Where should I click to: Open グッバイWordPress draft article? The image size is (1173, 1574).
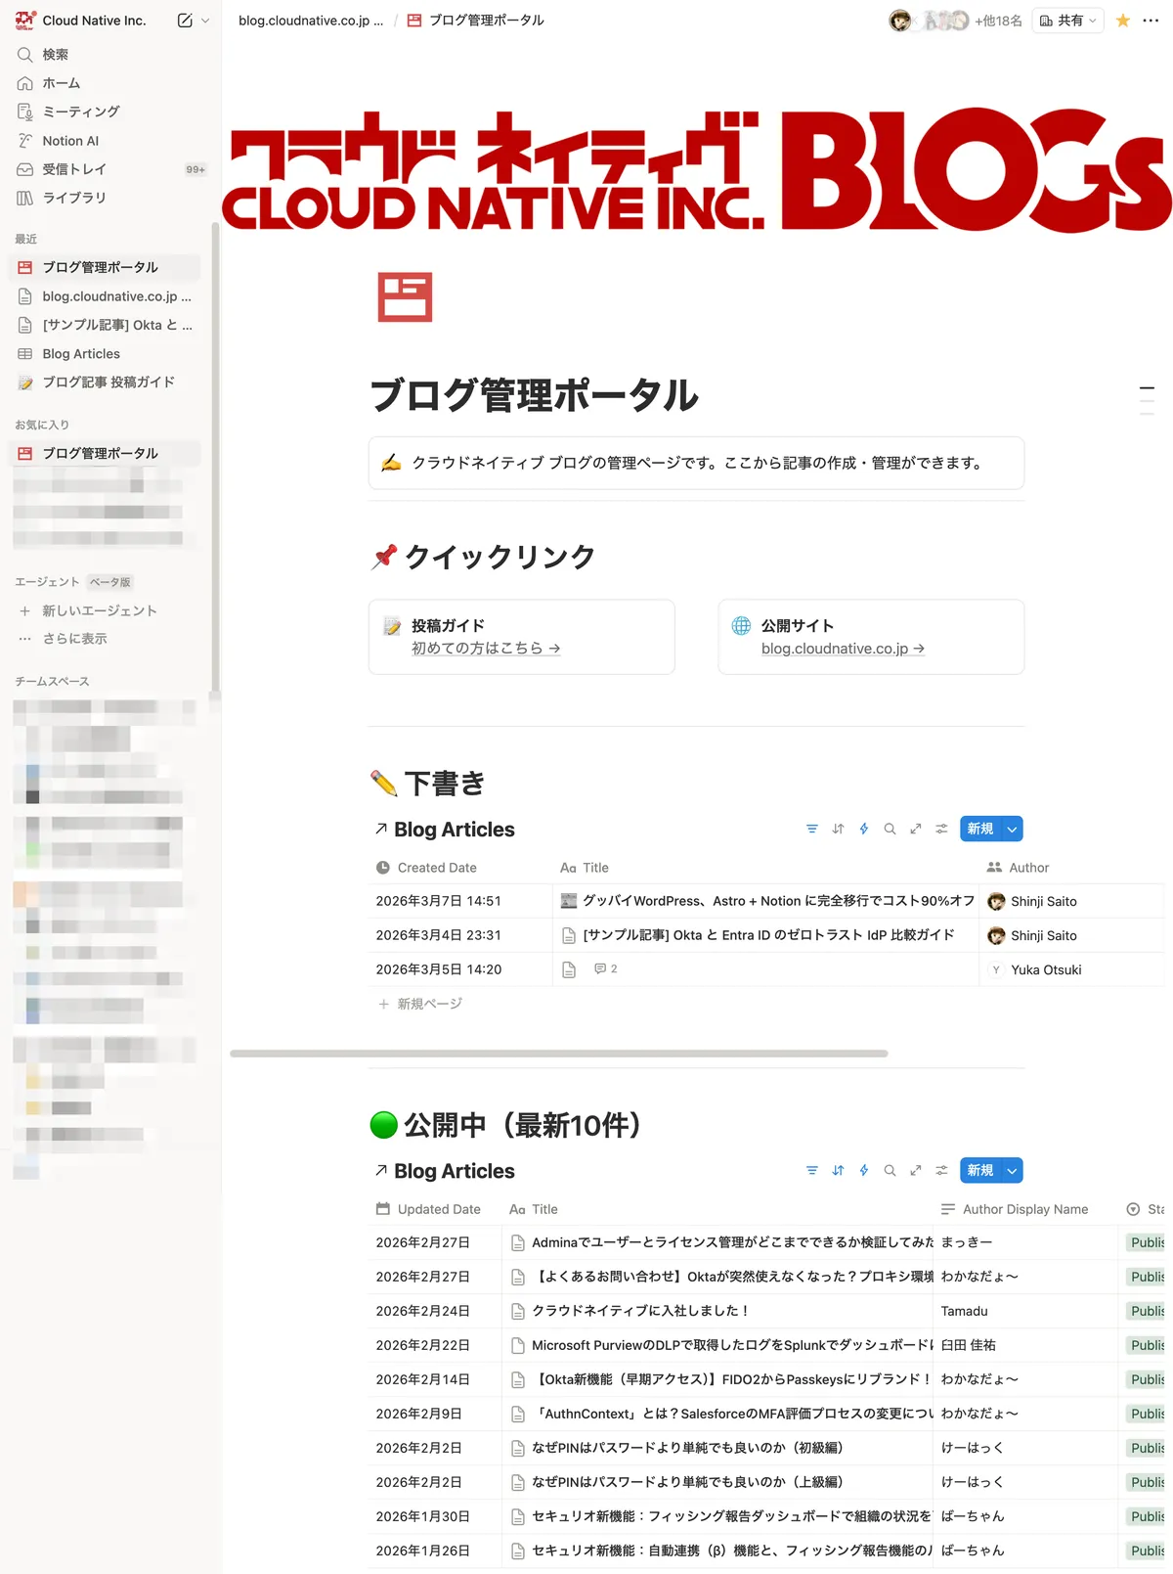[778, 901]
